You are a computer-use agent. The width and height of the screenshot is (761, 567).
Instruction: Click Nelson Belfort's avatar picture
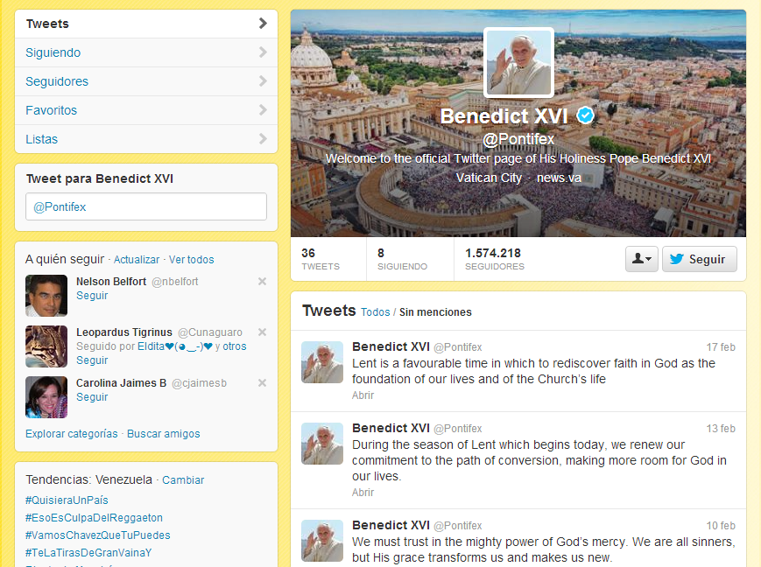46,296
